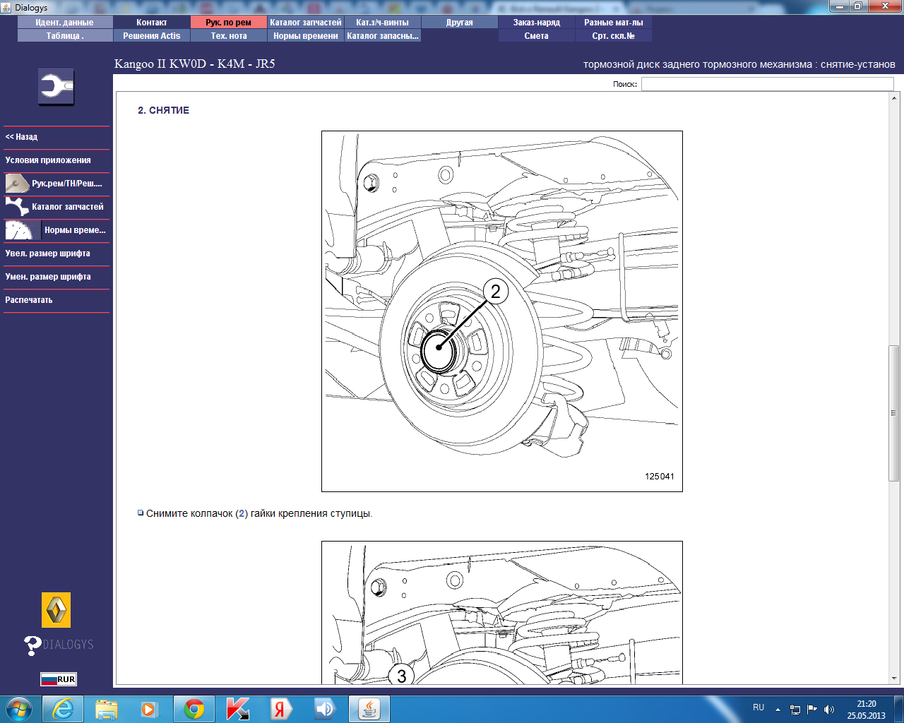Viewport: 904px width, 723px height.
Task: Click the Kangoo II KW0D vehicle title
Action: click(x=195, y=64)
